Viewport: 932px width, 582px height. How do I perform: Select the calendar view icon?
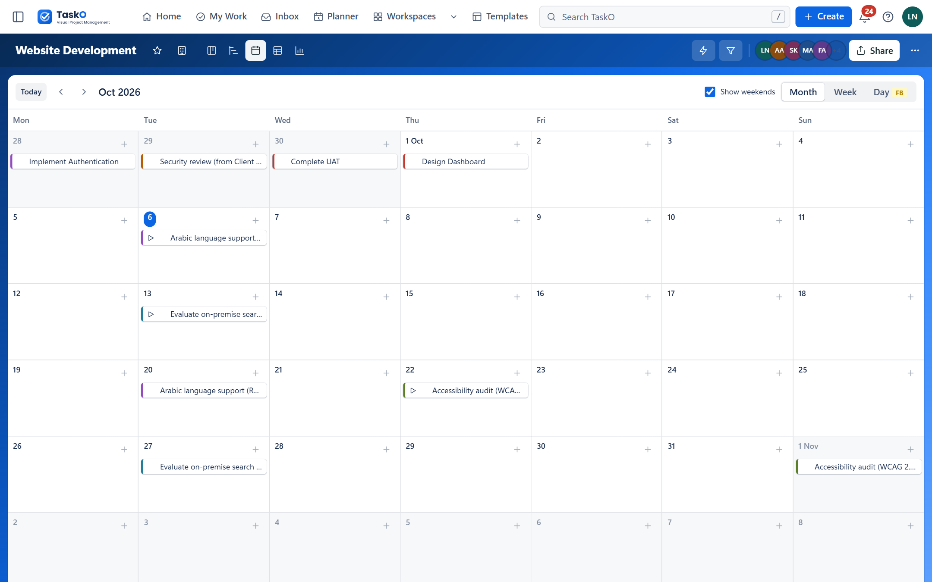255,50
